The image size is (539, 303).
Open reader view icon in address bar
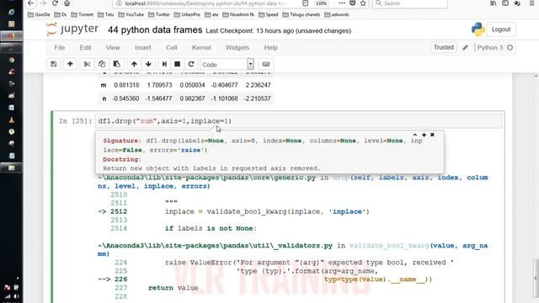[305, 3]
